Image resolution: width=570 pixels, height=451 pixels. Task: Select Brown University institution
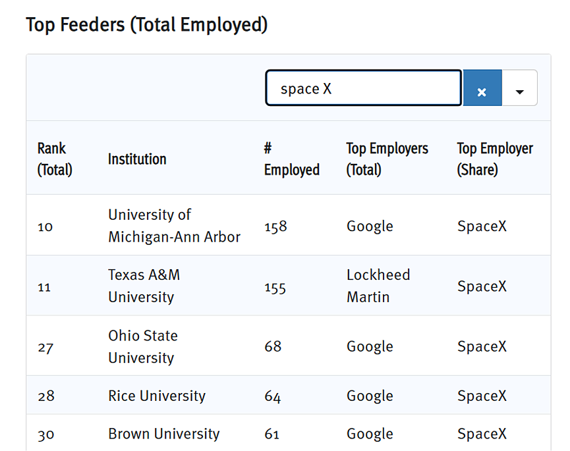point(164,434)
